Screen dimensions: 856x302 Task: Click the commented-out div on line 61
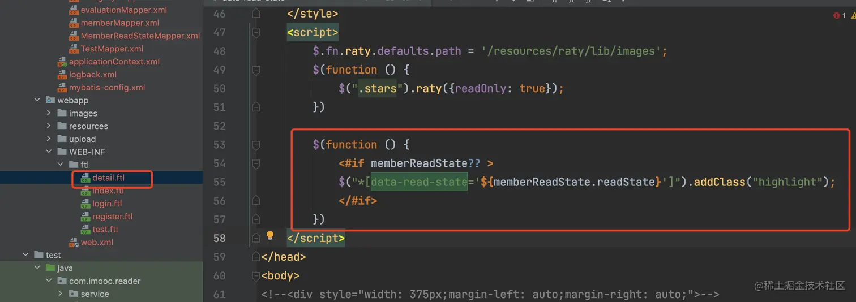490,295
